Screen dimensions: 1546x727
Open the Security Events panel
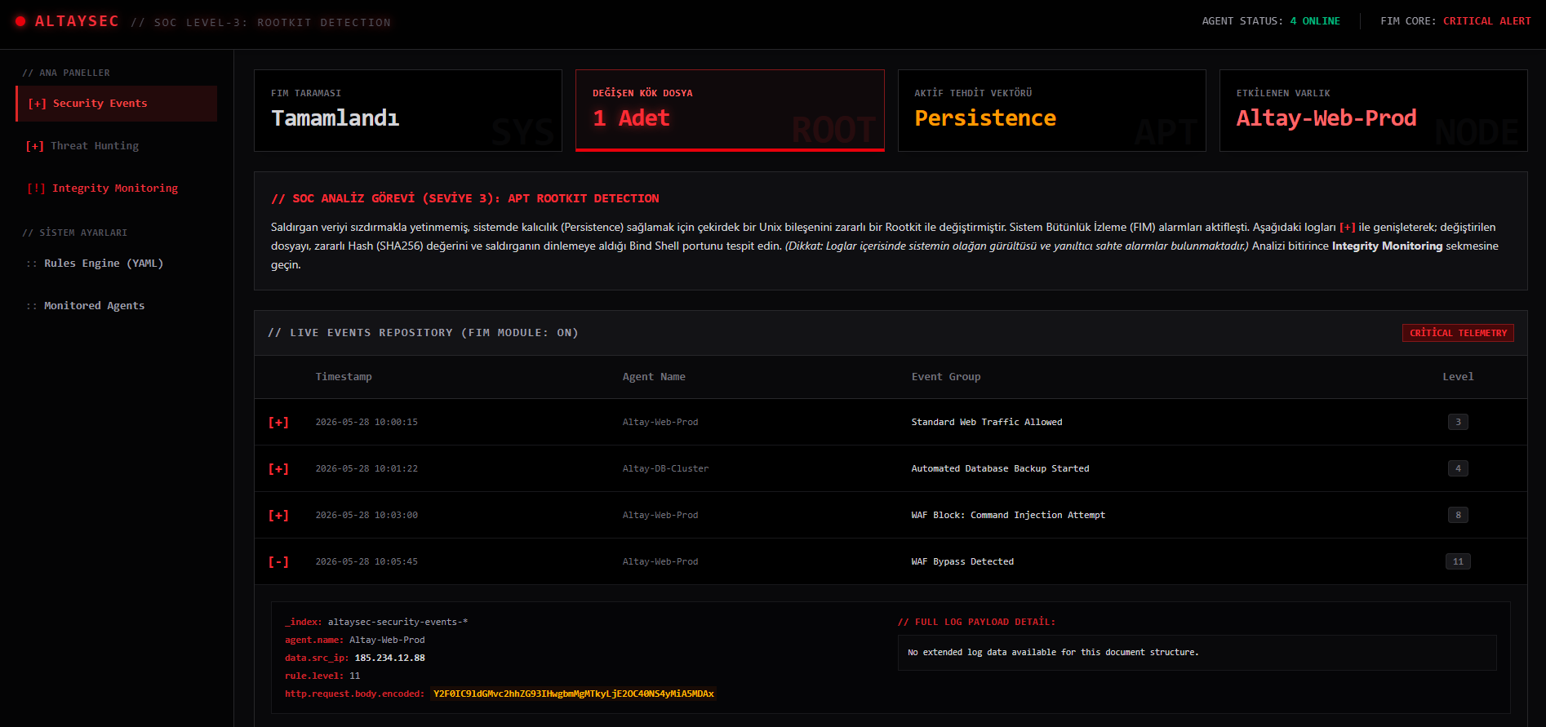(x=117, y=104)
